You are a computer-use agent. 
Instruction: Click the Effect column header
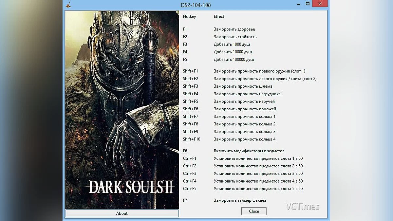coord(219,16)
